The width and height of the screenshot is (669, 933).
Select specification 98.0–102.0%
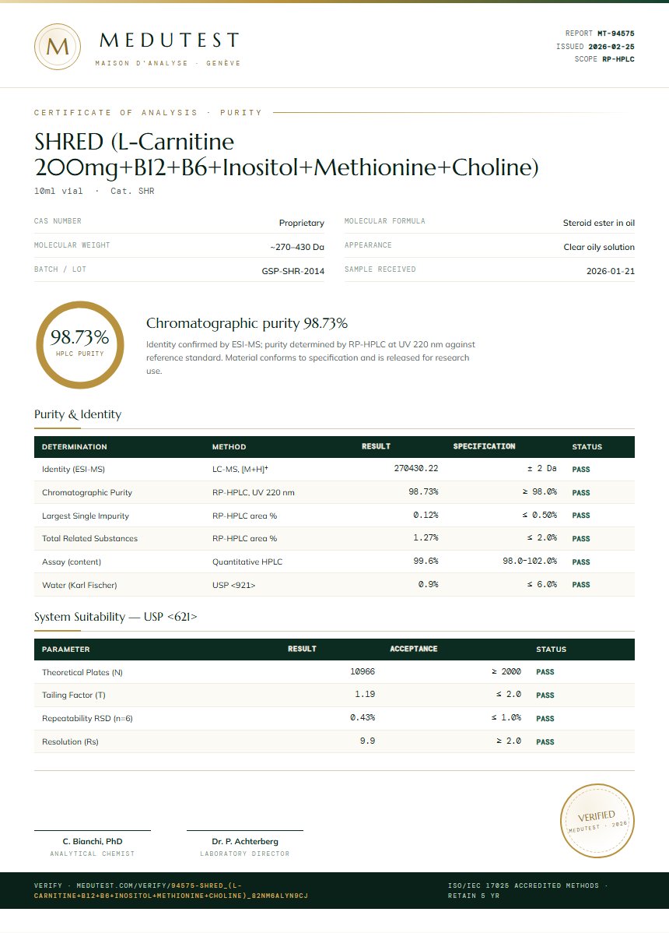tap(530, 561)
